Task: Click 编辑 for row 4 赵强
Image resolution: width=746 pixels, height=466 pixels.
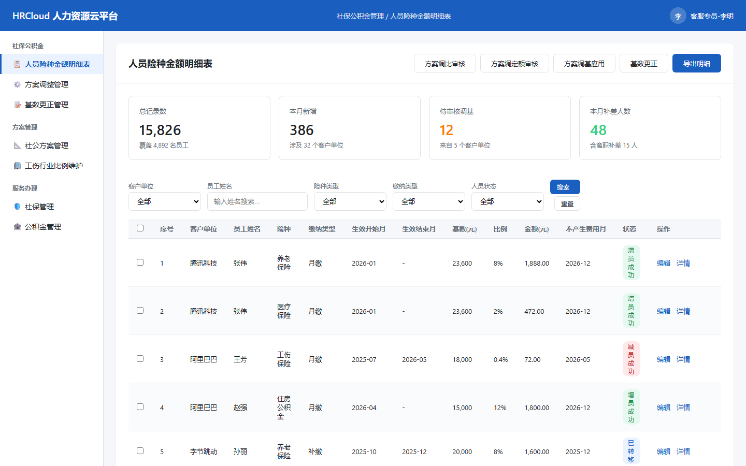Action: pos(664,407)
